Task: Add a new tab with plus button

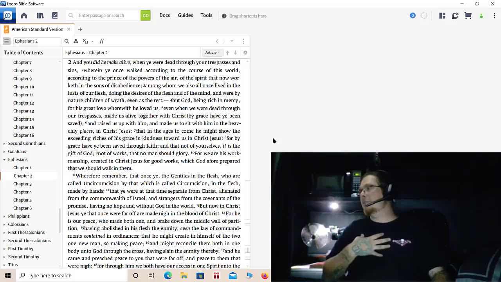Action: click(80, 29)
